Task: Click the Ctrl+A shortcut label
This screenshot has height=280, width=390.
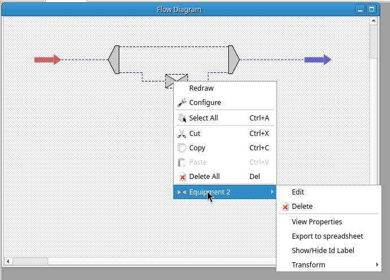Action: pos(259,118)
